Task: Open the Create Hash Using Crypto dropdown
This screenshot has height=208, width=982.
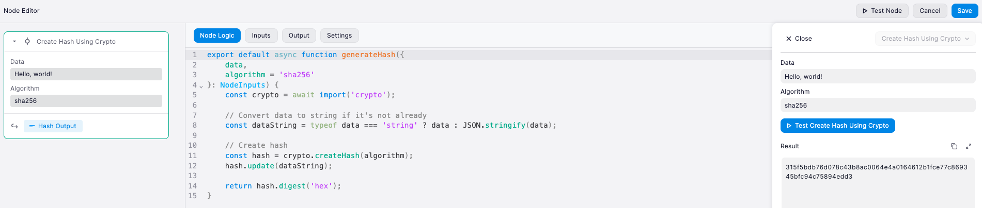Action: 925,39
